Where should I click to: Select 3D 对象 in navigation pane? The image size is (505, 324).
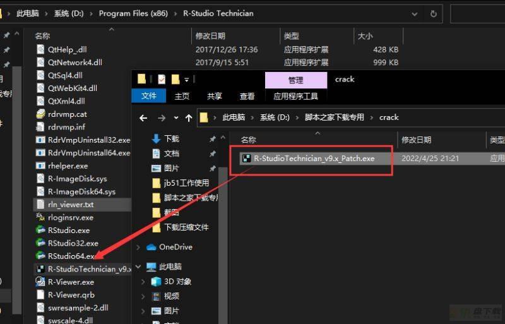177,282
